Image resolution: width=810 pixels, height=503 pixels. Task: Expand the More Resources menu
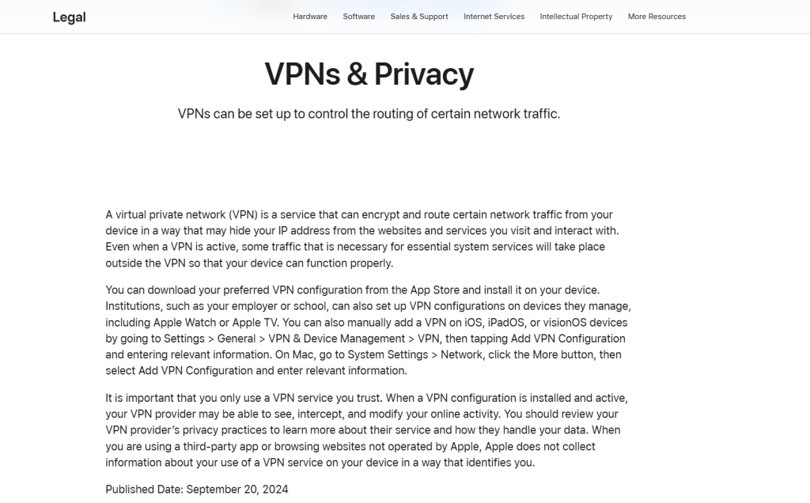(657, 16)
